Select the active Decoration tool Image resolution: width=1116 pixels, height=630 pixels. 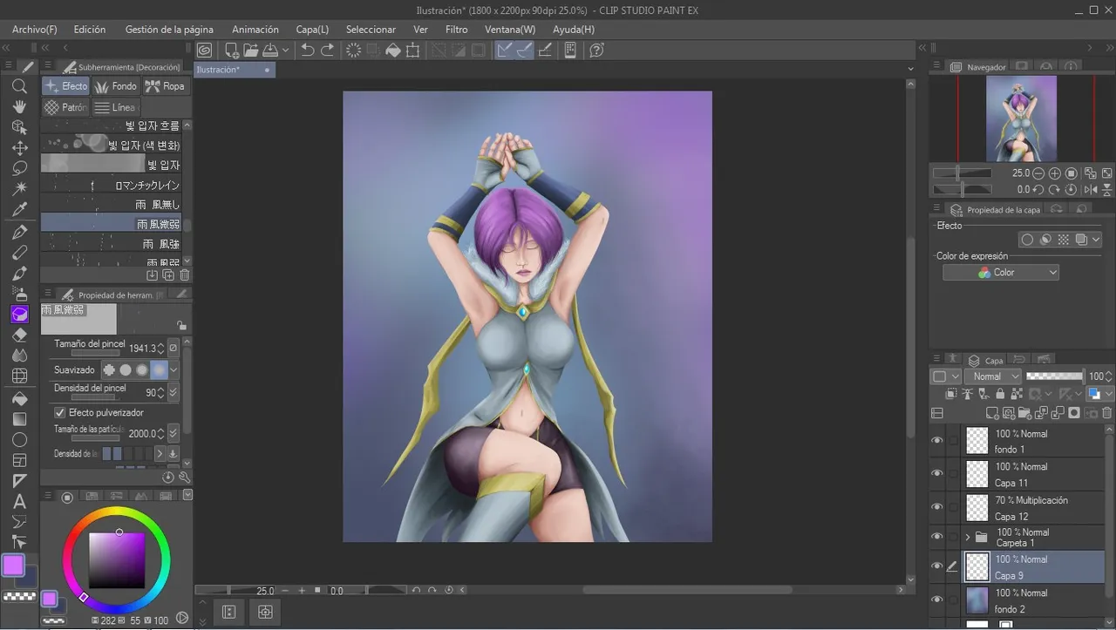pyautogui.click(x=19, y=314)
